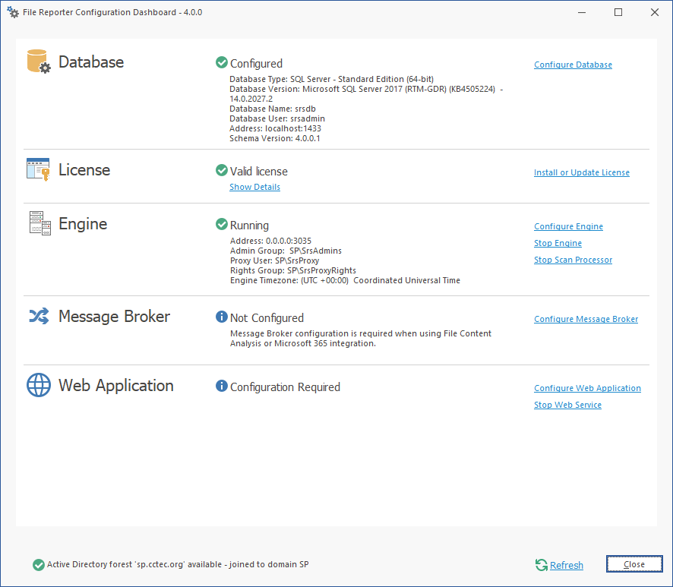Click the Stop Scan Processor link
The height and width of the screenshot is (587, 673).
(x=573, y=260)
